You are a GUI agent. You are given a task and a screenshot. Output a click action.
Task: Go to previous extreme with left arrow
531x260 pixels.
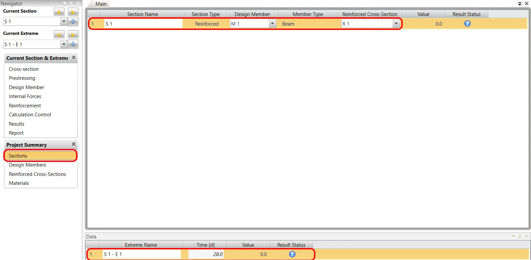pos(59,35)
